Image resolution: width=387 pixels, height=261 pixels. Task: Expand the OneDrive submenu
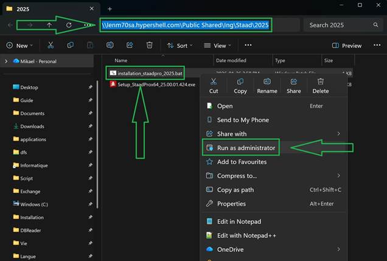click(338, 249)
